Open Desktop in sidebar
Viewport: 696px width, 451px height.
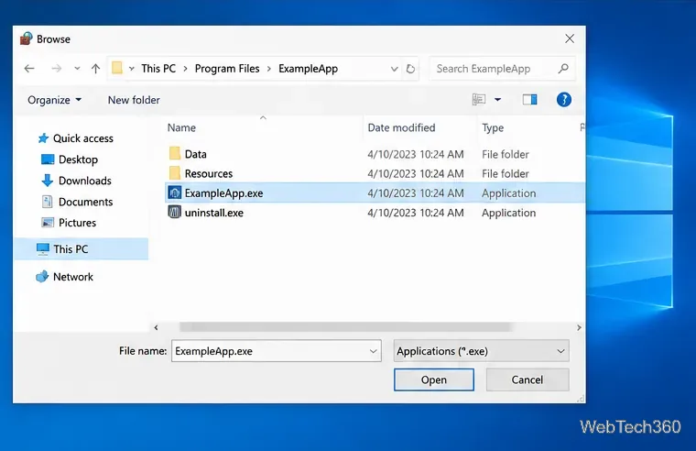tap(70, 159)
